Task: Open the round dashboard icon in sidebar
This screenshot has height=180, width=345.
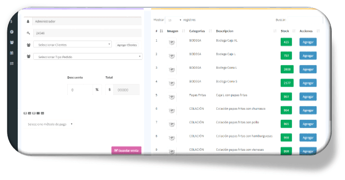Action: coord(12,32)
